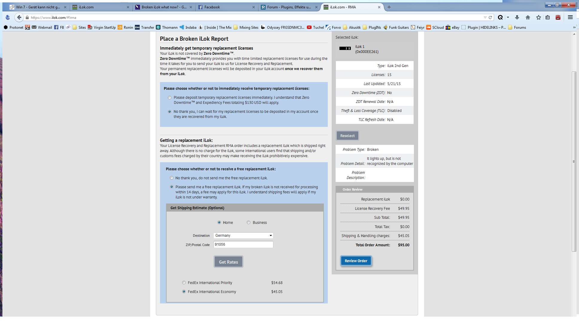Image resolution: width=579 pixels, height=328 pixels.
Task: Open the Firefox hamburger menu
Action: coord(570,17)
